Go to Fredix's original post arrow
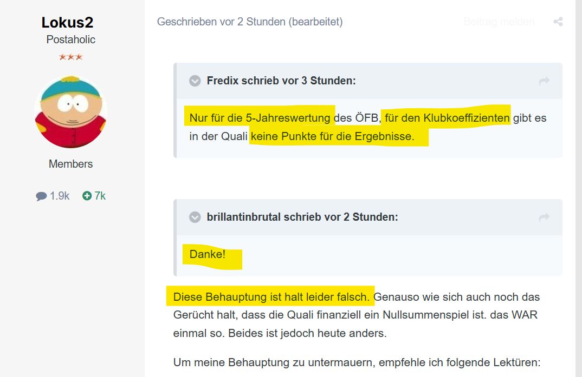The height and width of the screenshot is (377, 582). point(544,81)
